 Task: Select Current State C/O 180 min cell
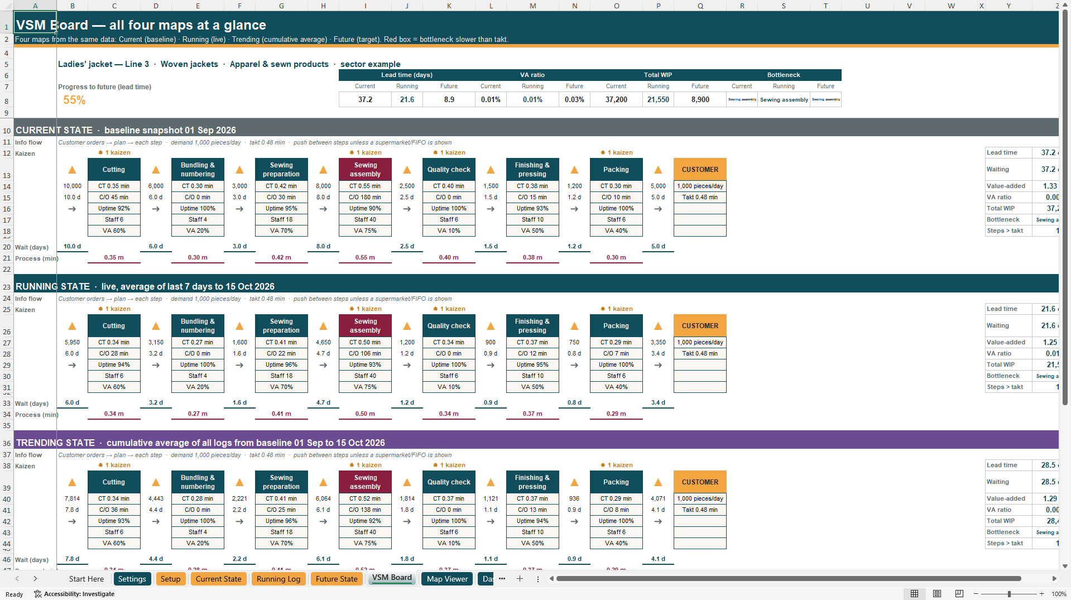point(365,197)
